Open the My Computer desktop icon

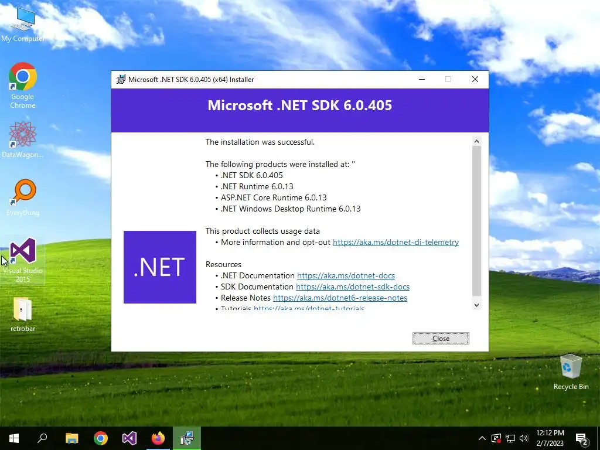pos(23,23)
